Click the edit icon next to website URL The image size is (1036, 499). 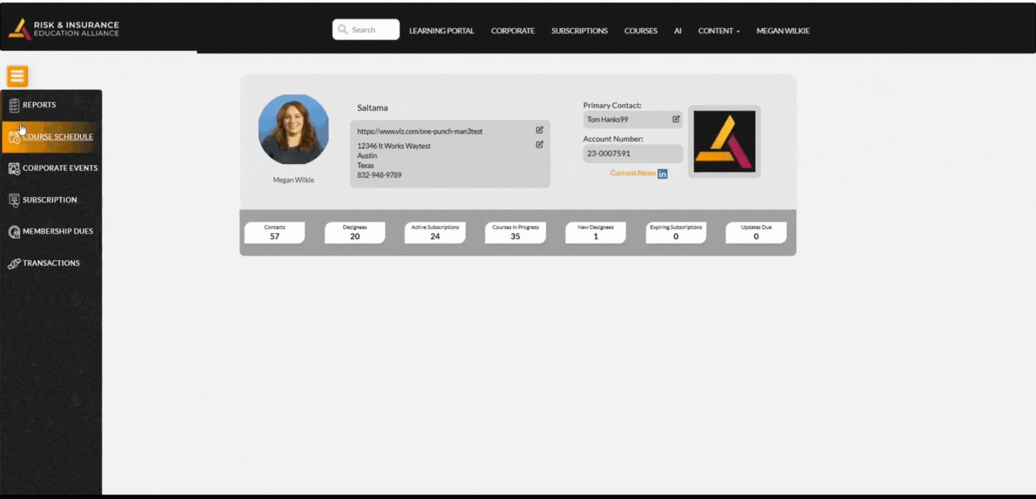click(539, 130)
